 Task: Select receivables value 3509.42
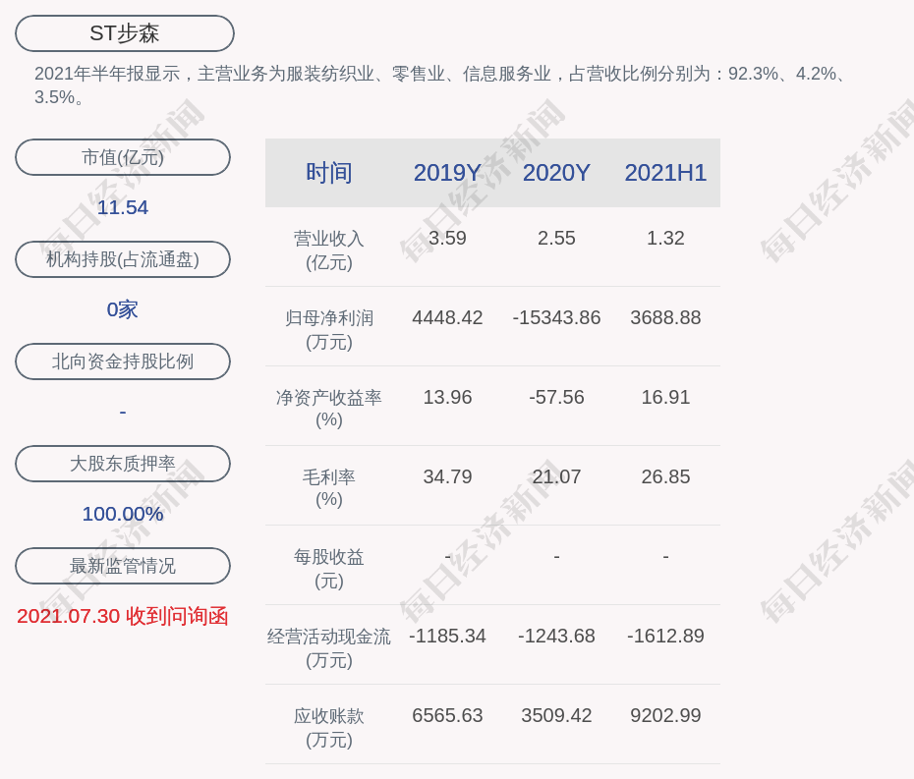tap(556, 715)
